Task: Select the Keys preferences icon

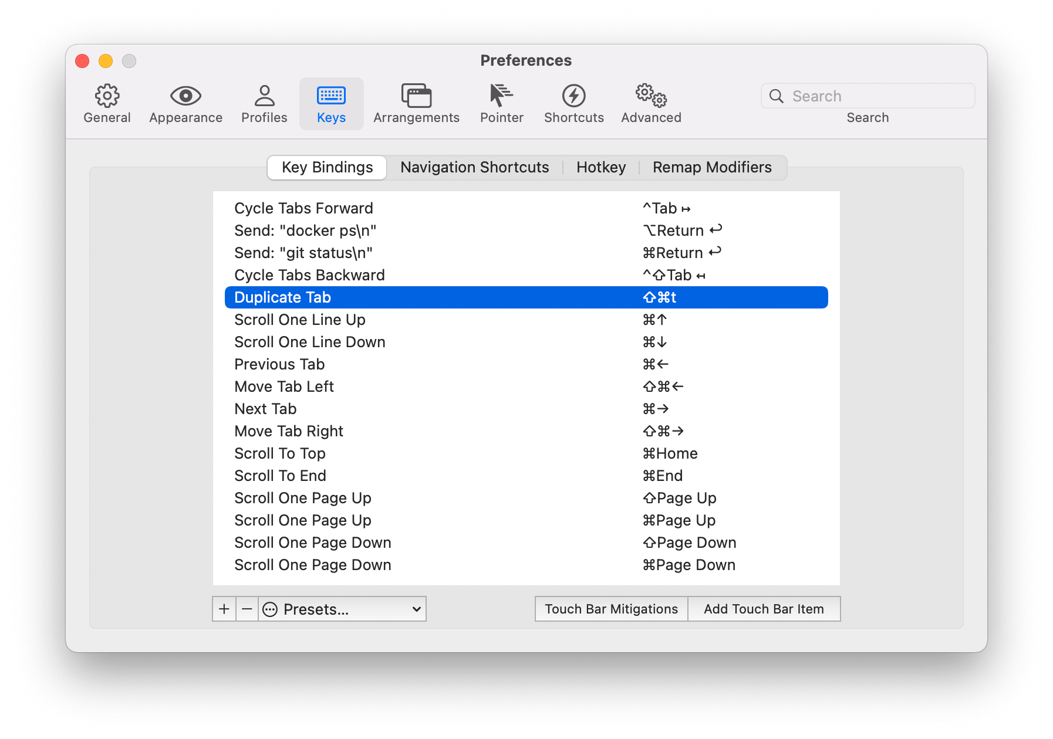Action: (331, 103)
